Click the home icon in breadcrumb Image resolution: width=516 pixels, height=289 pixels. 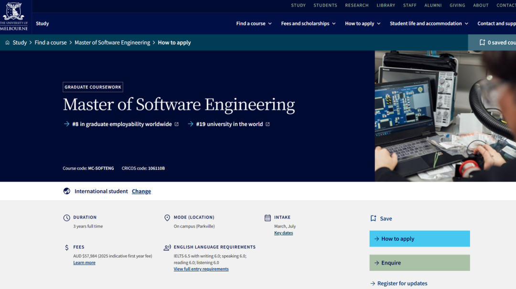tap(7, 43)
